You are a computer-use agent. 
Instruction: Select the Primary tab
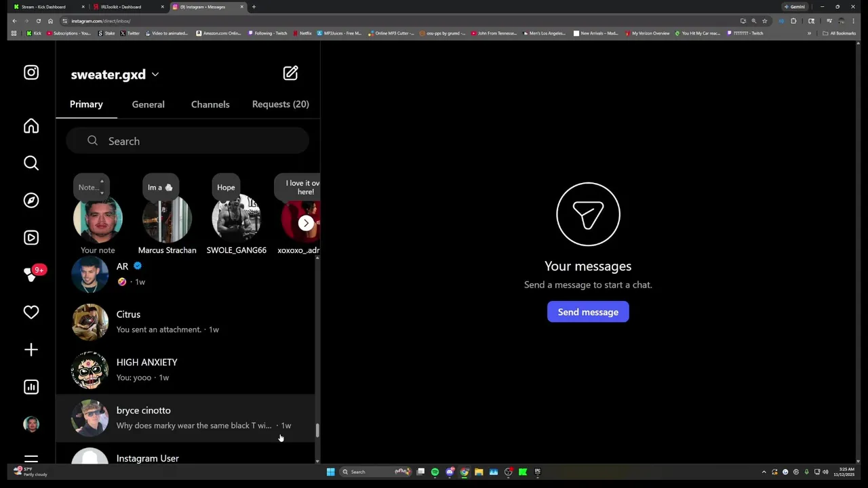pyautogui.click(x=86, y=104)
